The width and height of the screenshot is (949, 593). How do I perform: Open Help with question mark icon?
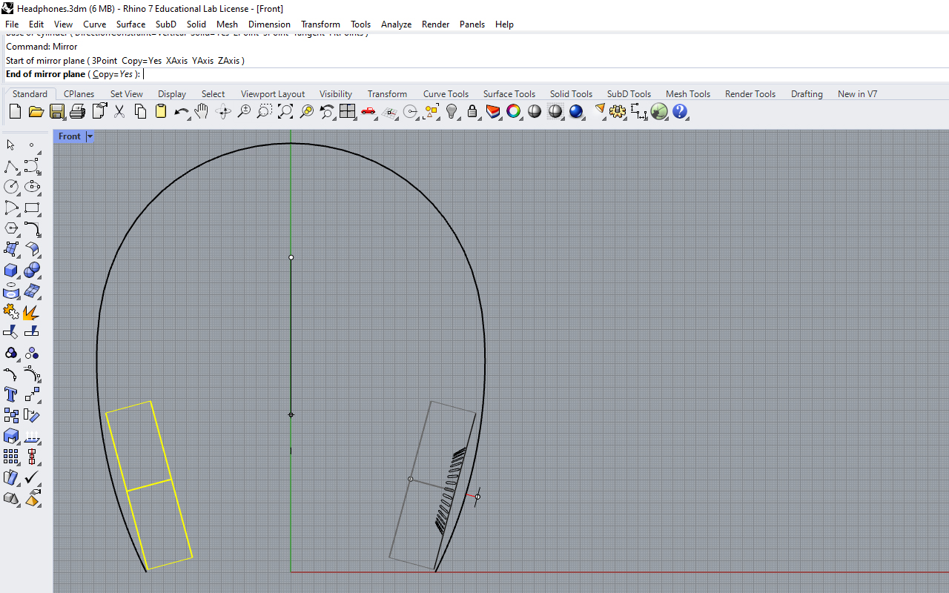click(680, 112)
